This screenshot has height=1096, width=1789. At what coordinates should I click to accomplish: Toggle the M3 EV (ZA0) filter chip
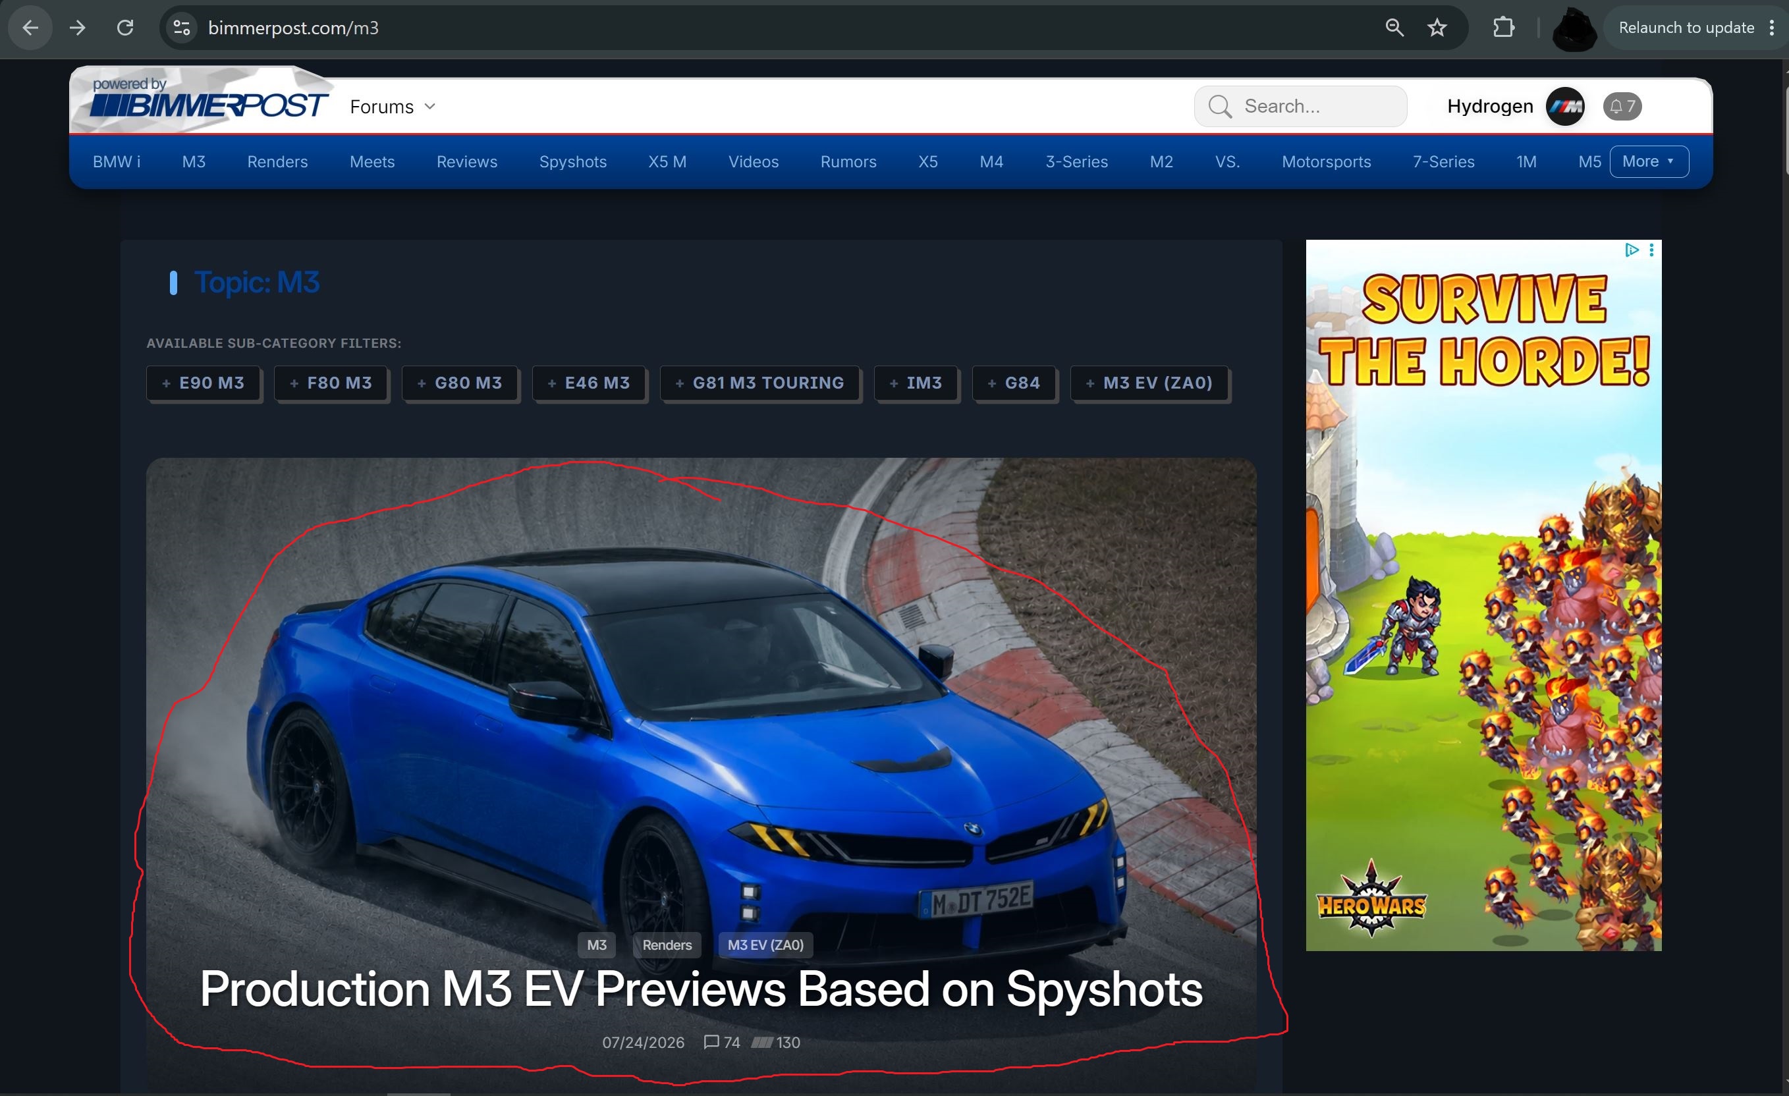tap(1149, 383)
